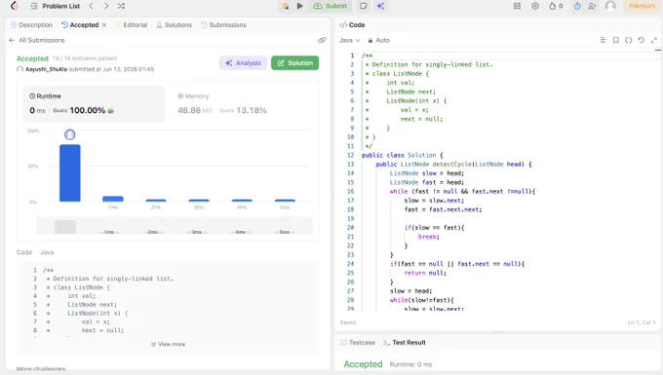Click the Analysis button
Viewport: 663px width, 375px height.
point(243,63)
